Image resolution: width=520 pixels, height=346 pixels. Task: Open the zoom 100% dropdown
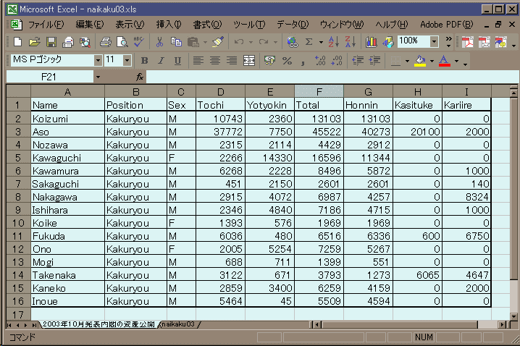pos(435,42)
